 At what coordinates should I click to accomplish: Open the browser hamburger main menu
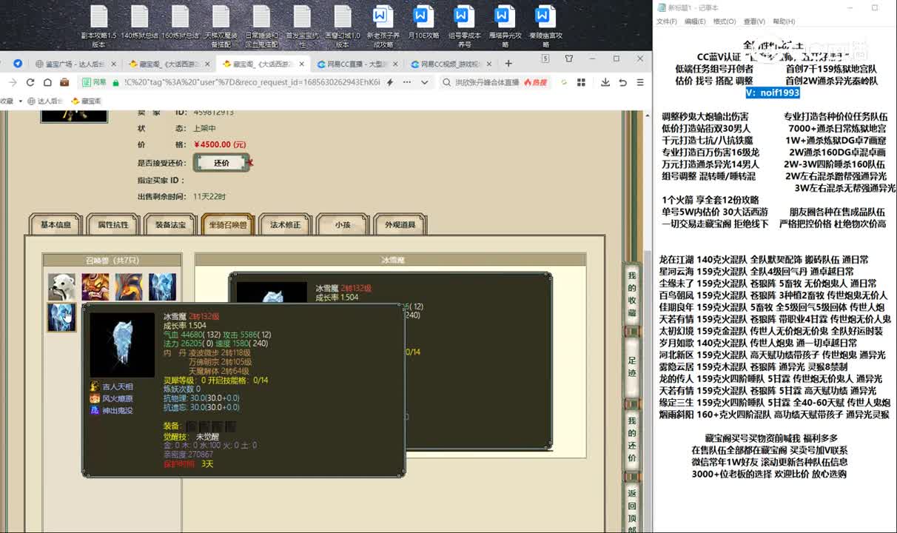click(x=639, y=82)
